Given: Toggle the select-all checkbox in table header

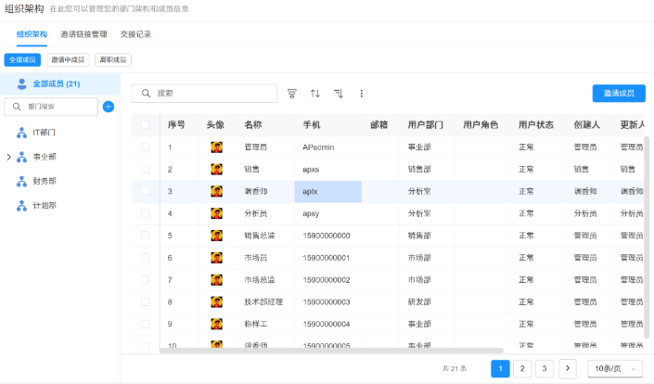Looking at the screenshot, I should click(x=145, y=124).
